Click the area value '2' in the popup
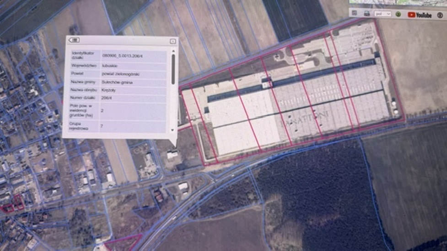This screenshot has height=251, width=447. [102, 110]
